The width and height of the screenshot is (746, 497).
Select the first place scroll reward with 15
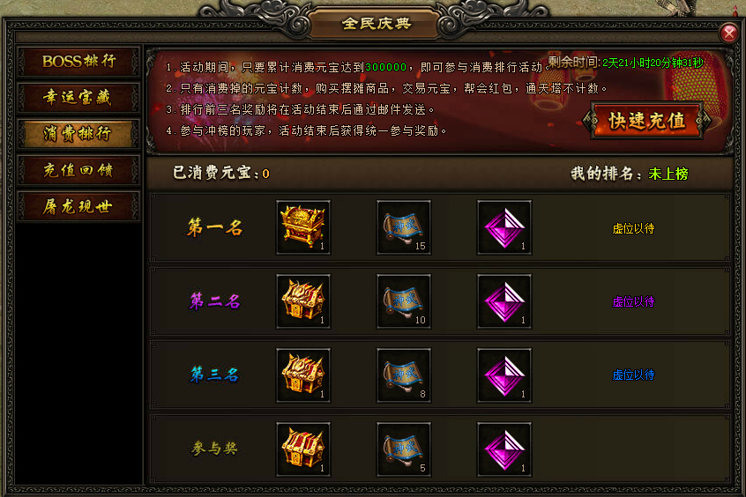(x=404, y=227)
